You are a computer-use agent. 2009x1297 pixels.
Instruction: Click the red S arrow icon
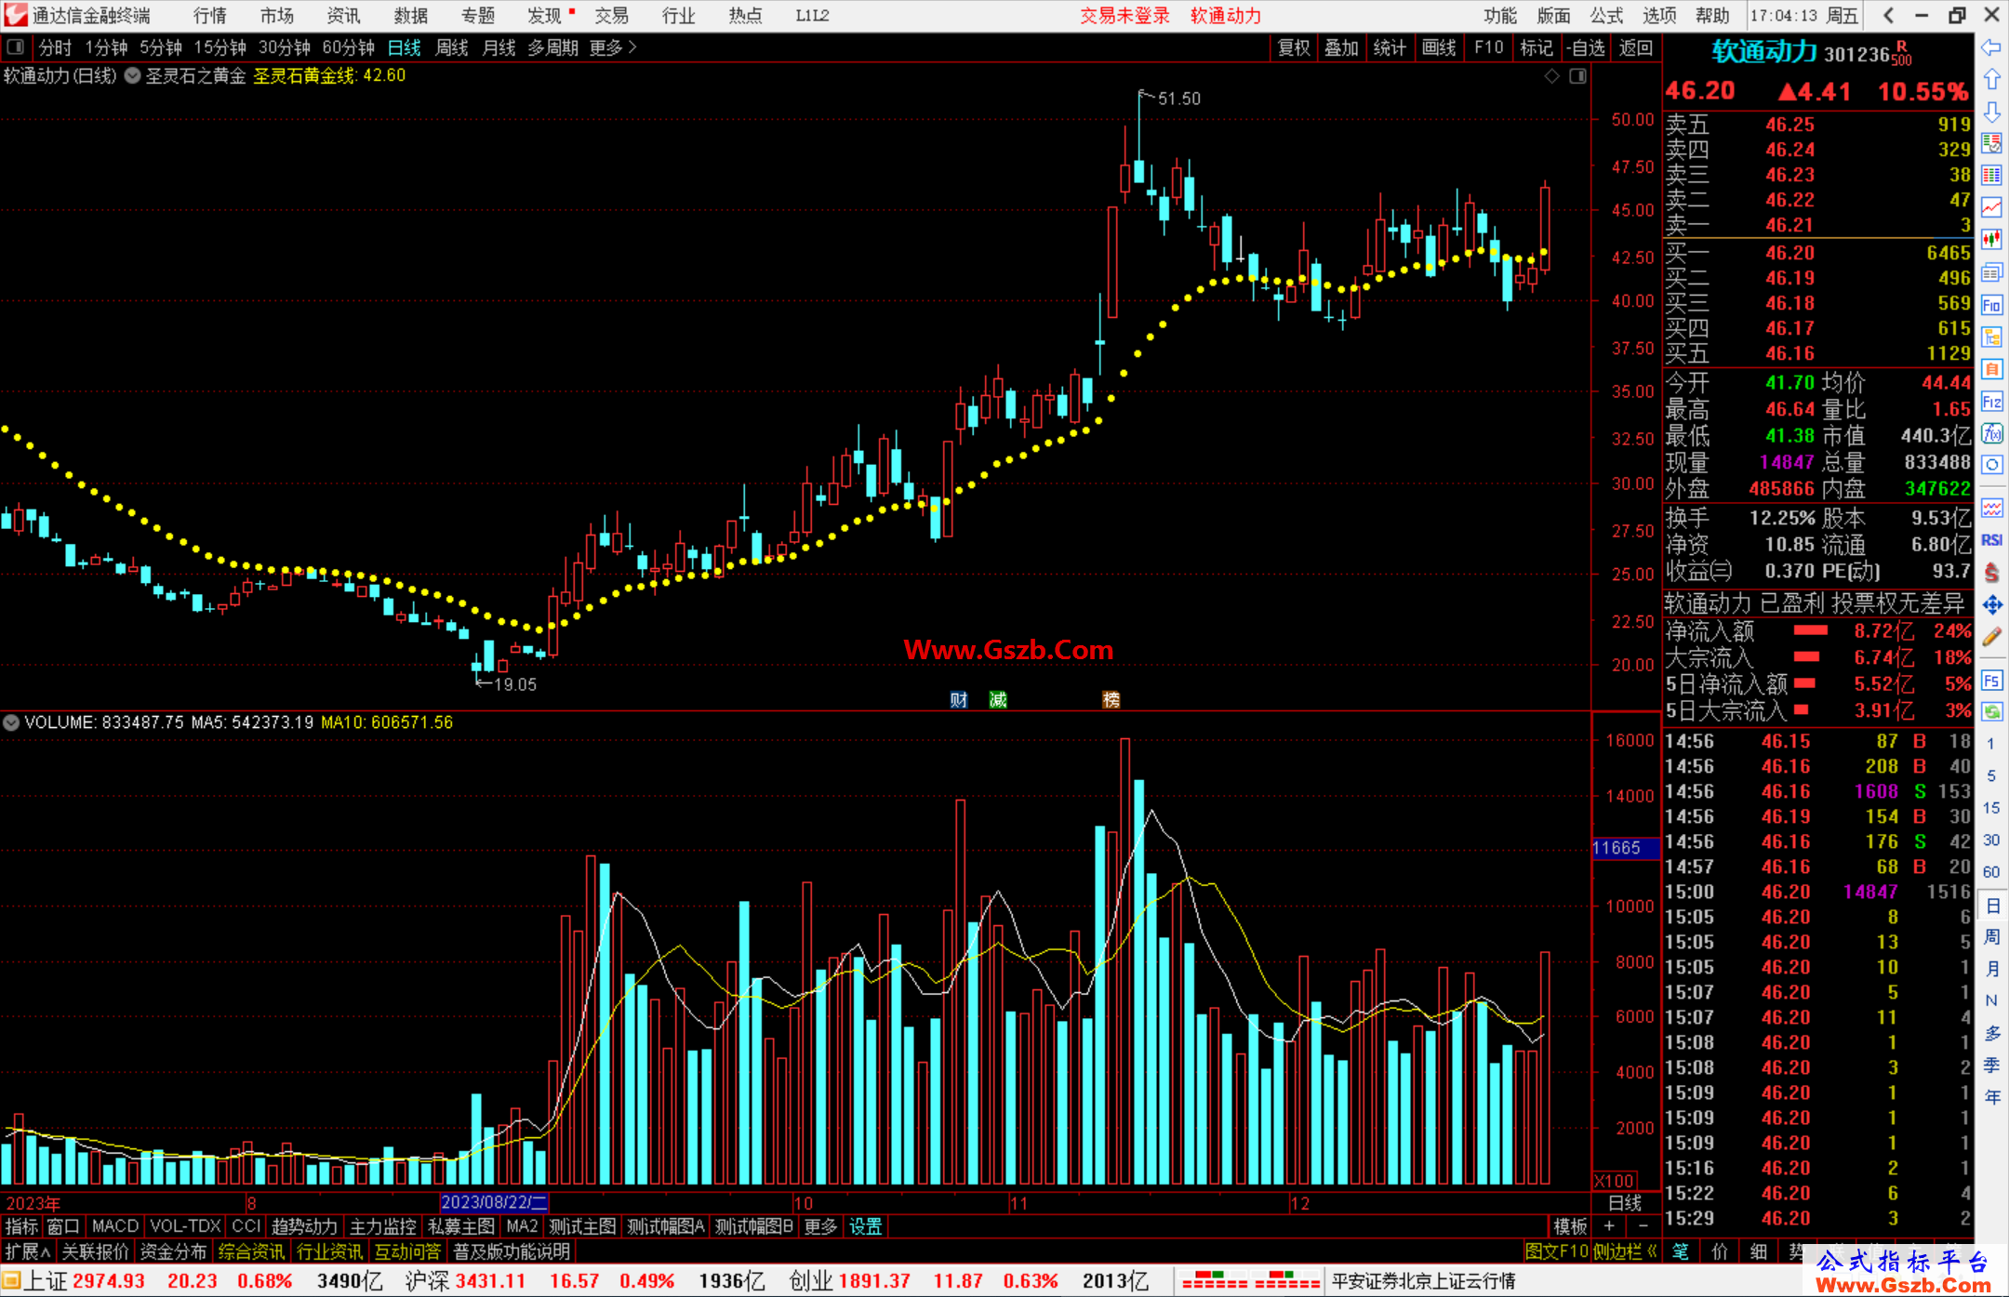tap(1991, 573)
